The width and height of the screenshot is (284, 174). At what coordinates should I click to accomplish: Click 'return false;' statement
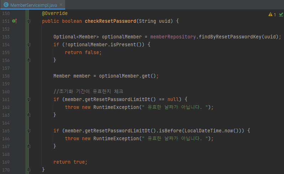tap(83, 52)
